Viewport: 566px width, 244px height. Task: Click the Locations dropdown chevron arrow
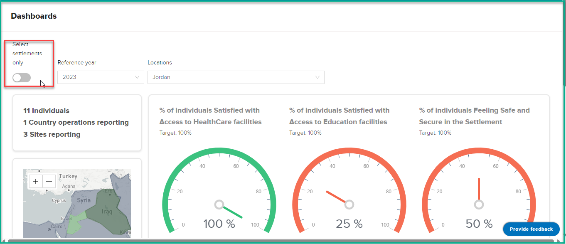click(317, 77)
